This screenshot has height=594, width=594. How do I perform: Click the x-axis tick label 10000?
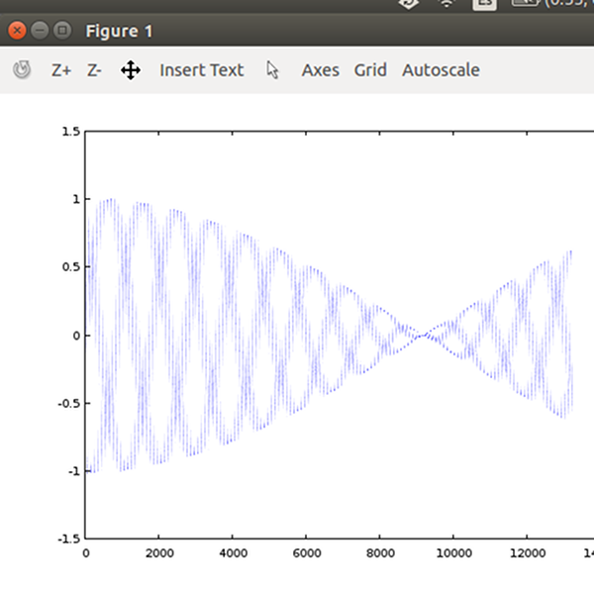452,553
